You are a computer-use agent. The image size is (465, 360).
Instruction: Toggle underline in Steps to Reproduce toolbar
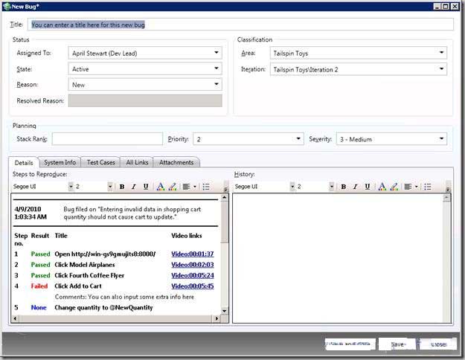point(146,187)
